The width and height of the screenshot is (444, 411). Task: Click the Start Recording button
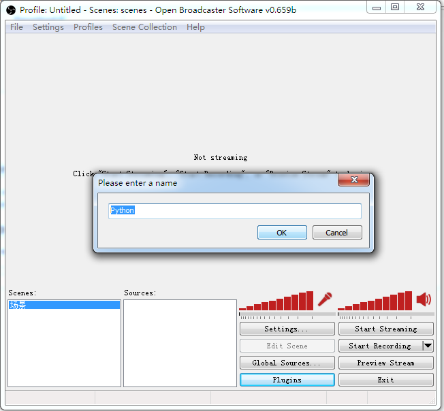click(x=380, y=346)
